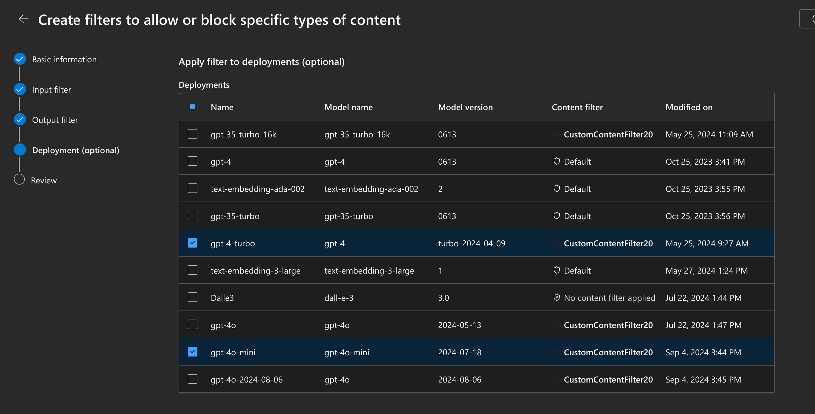This screenshot has height=414, width=815.
Task: Click the Output filter step checkmark icon
Action: (x=20, y=120)
